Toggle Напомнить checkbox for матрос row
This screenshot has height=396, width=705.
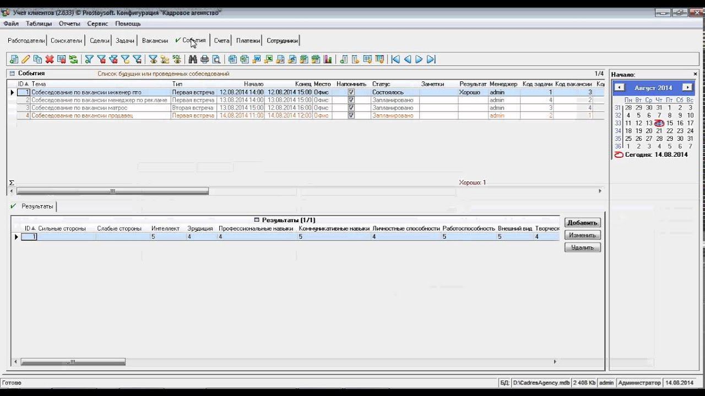pos(351,108)
